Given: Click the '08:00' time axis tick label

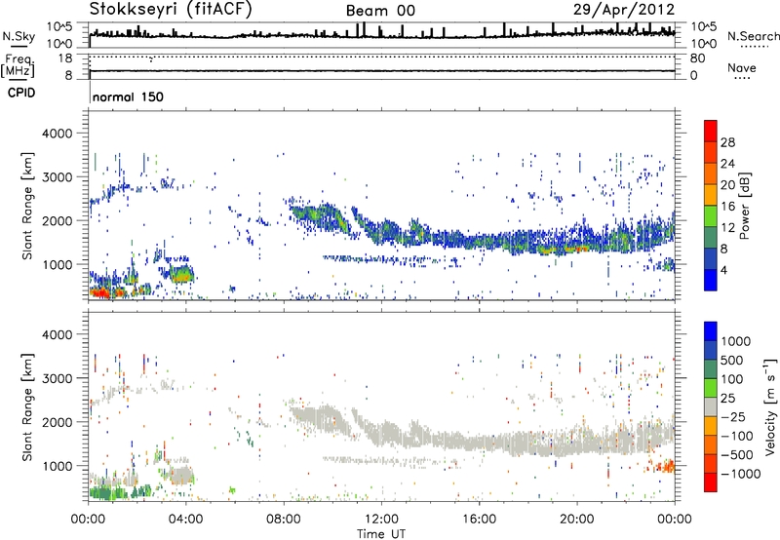Looking at the screenshot, I should (x=284, y=520).
